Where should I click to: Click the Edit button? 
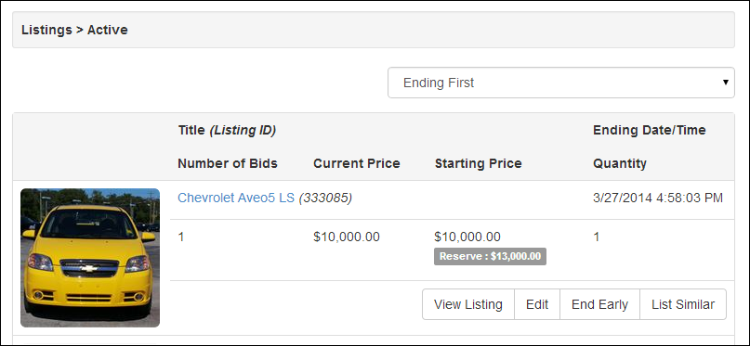[x=537, y=304]
